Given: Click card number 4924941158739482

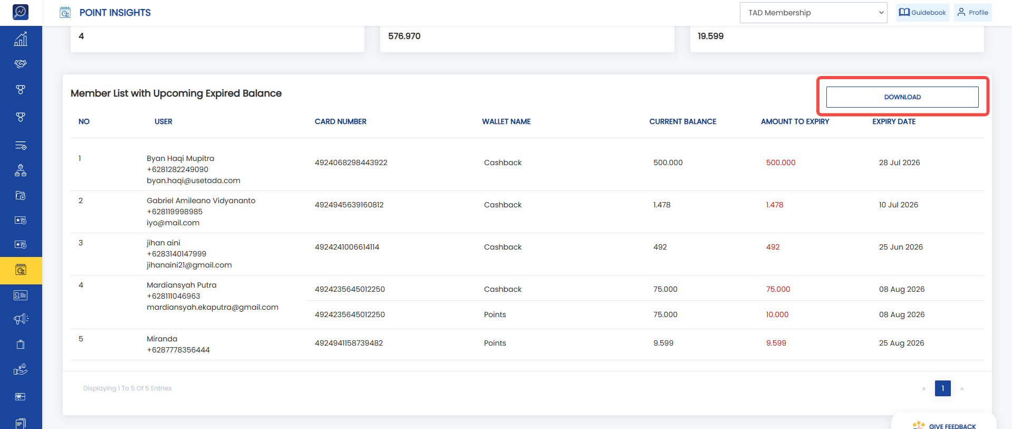Looking at the screenshot, I should pos(349,343).
